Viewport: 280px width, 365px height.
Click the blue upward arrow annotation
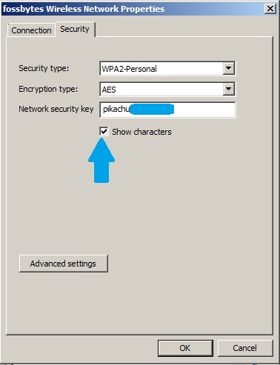(101, 161)
